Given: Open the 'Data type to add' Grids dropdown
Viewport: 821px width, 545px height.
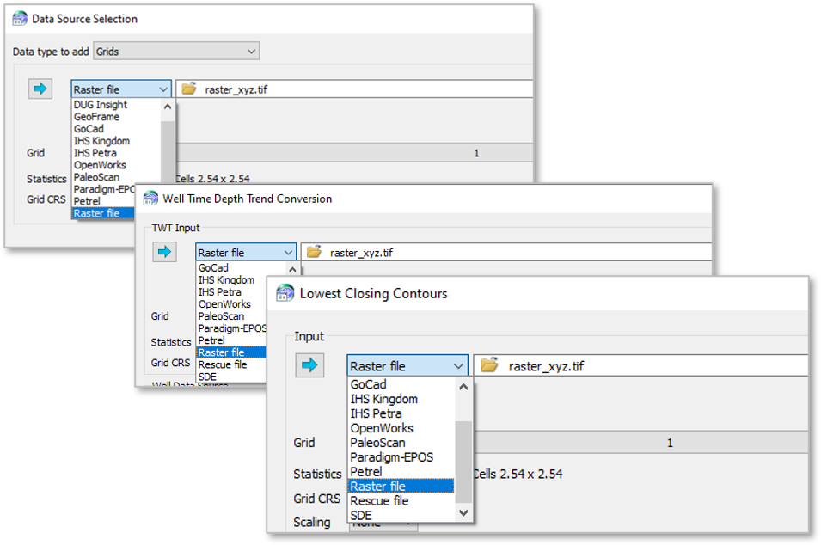Looking at the screenshot, I should point(176,52).
